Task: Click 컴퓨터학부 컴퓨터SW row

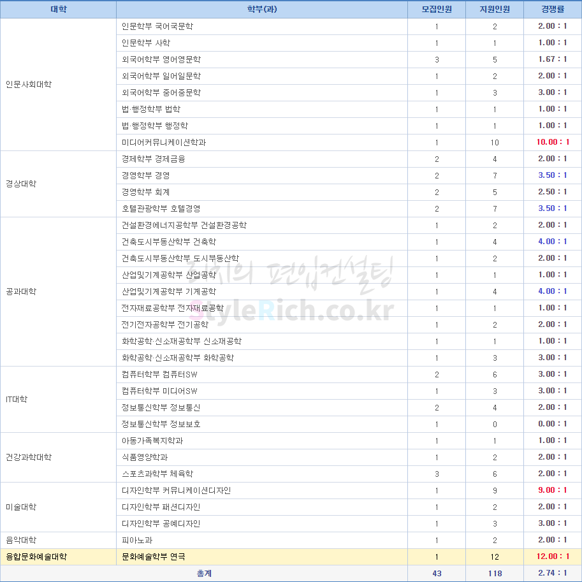Action: pyautogui.click(x=349, y=375)
